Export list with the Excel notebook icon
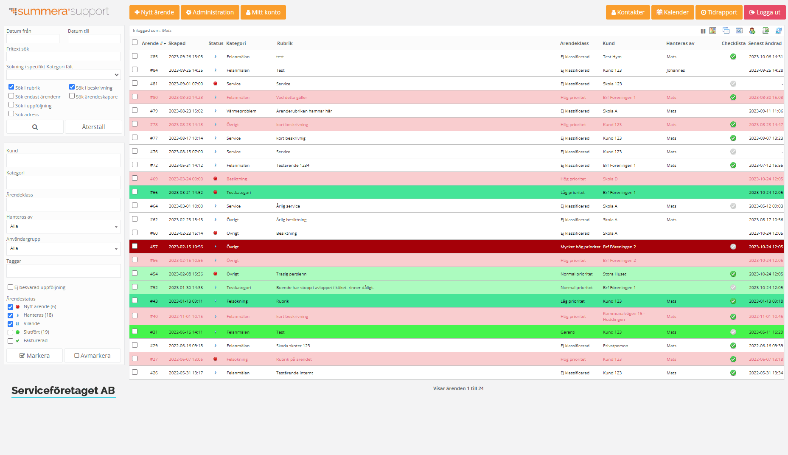The height and width of the screenshot is (455, 788). 766,31
